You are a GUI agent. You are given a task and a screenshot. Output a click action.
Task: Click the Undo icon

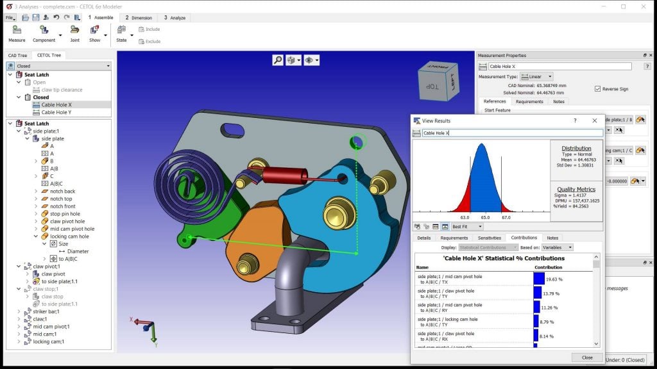pyautogui.click(x=58, y=17)
